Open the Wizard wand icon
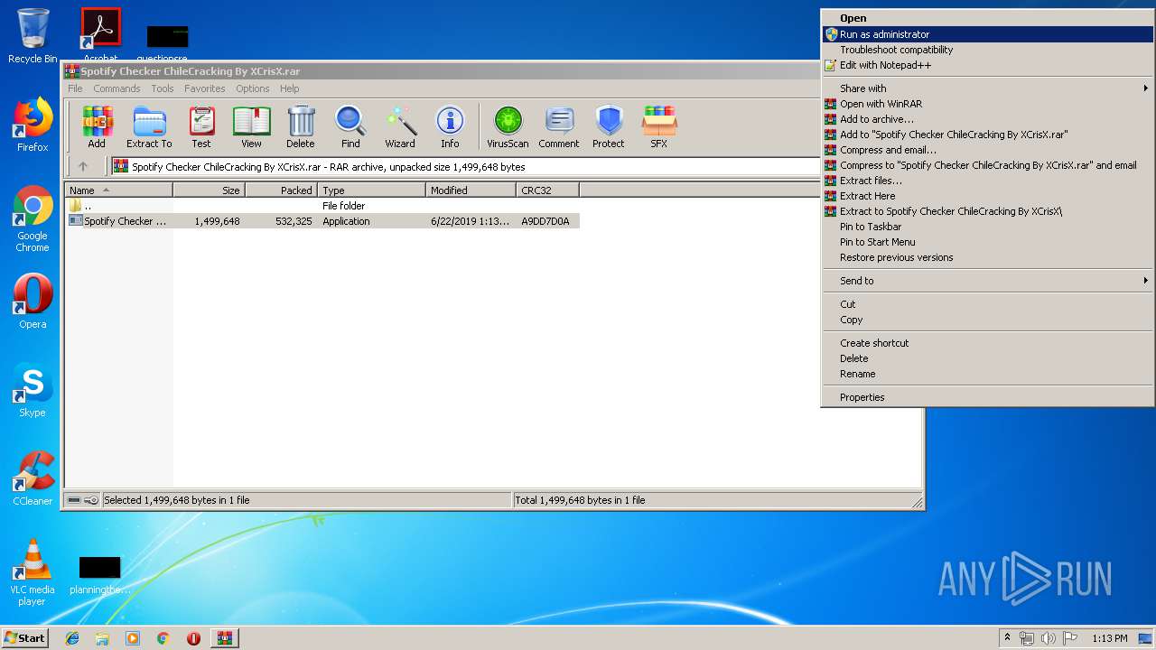 (x=400, y=126)
